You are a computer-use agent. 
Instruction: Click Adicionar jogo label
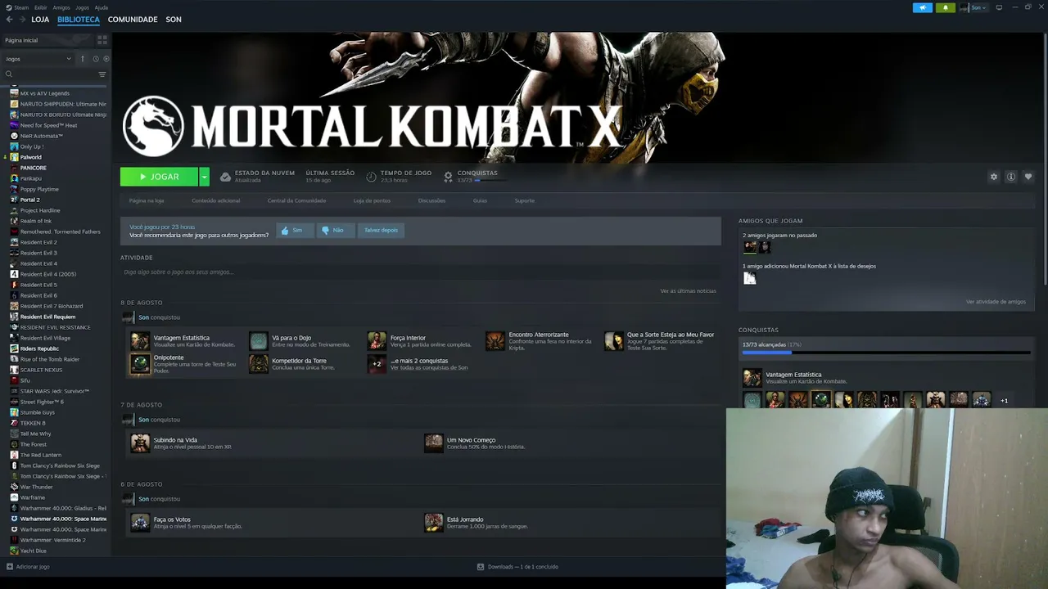(33, 566)
